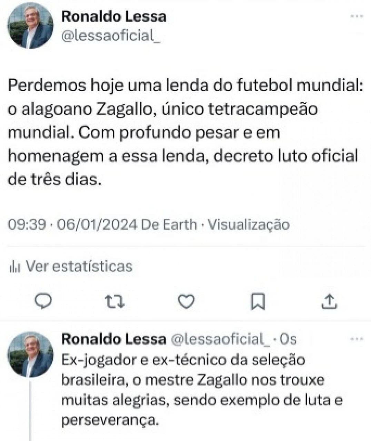This screenshot has width=371, height=441.
Task: Click the 'Visualização' label
Action: [x=249, y=225]
